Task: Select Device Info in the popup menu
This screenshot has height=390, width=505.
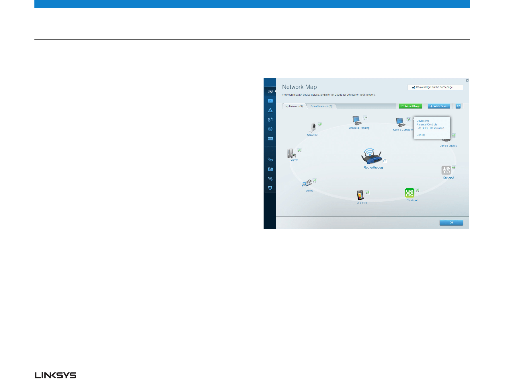Action: click(x=423, y=121)
